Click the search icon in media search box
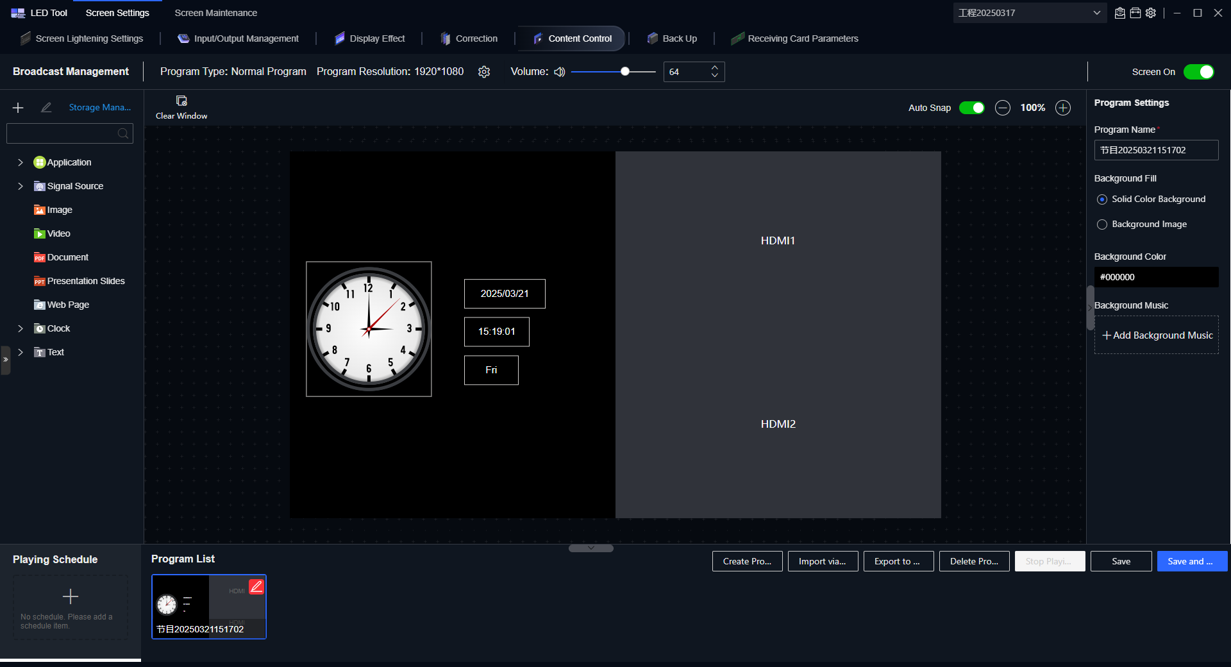 [x=123, y=133]
